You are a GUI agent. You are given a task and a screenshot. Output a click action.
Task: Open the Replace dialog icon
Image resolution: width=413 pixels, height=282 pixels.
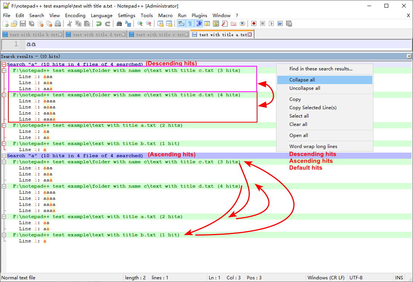[x=128, y=24]
